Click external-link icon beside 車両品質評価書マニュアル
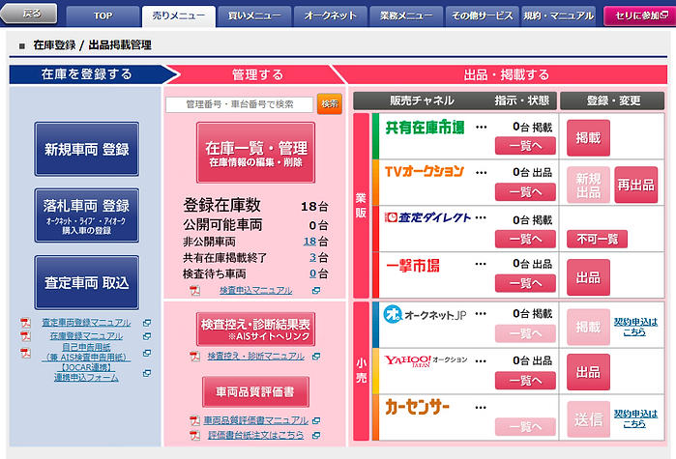 click(316, 420)
